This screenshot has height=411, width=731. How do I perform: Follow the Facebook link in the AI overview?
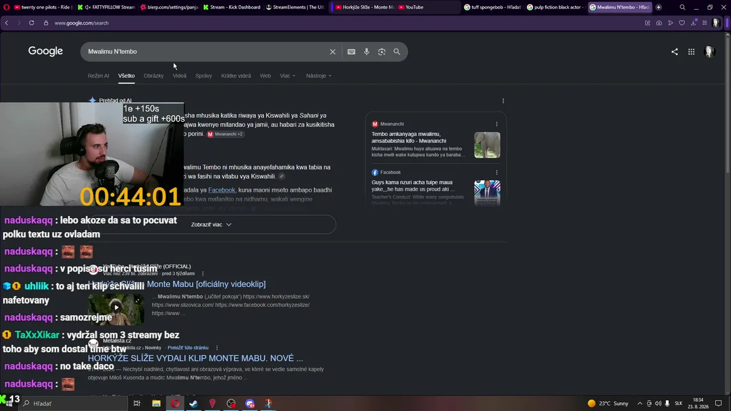222,190
